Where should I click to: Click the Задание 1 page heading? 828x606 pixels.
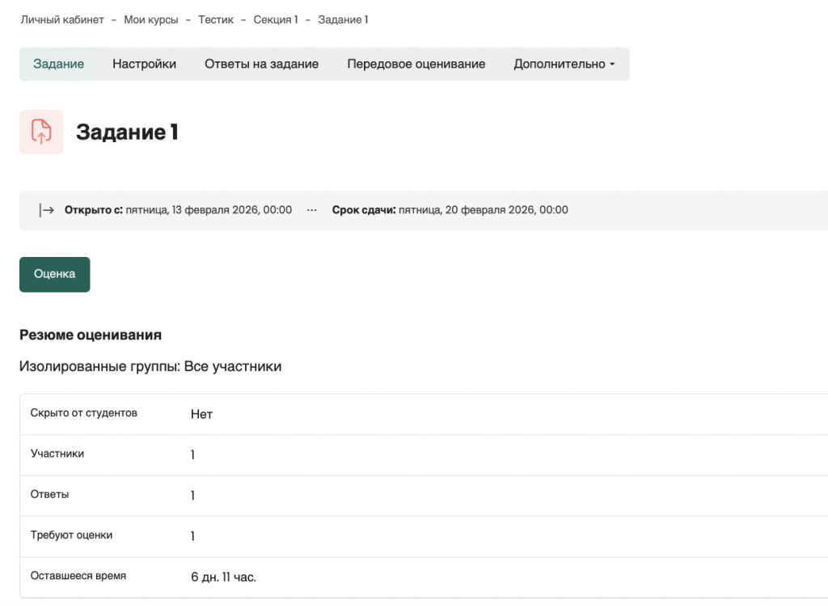(x=127, y=133)
